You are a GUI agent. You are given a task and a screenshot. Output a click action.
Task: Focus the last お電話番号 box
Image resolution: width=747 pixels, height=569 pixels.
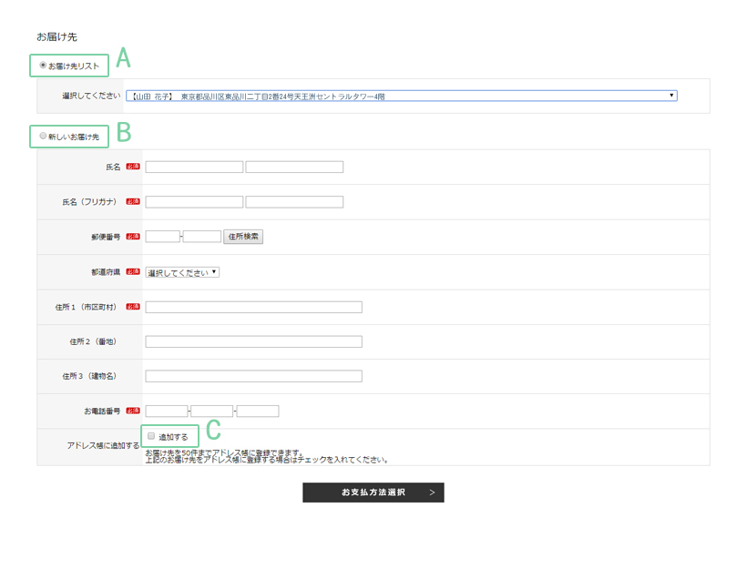[x=258, y=412]
